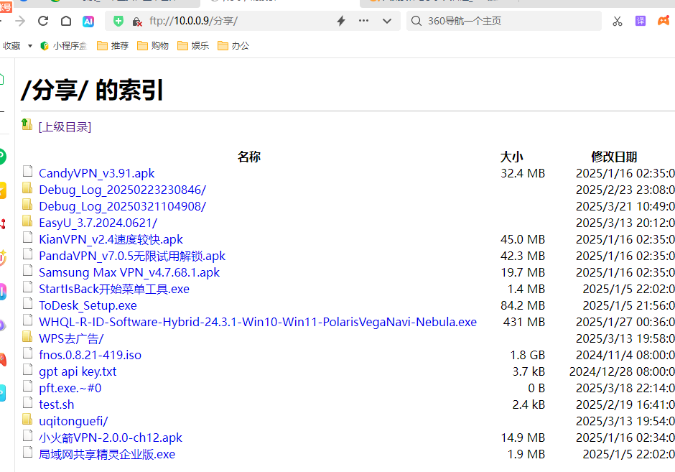Click the green security shield icon
Image resolution: width=675 pixels, height=472 pixels.
(118, 21)
